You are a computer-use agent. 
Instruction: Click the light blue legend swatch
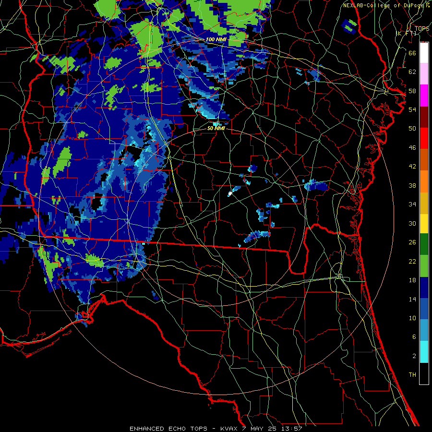click(x=424, y=330)
